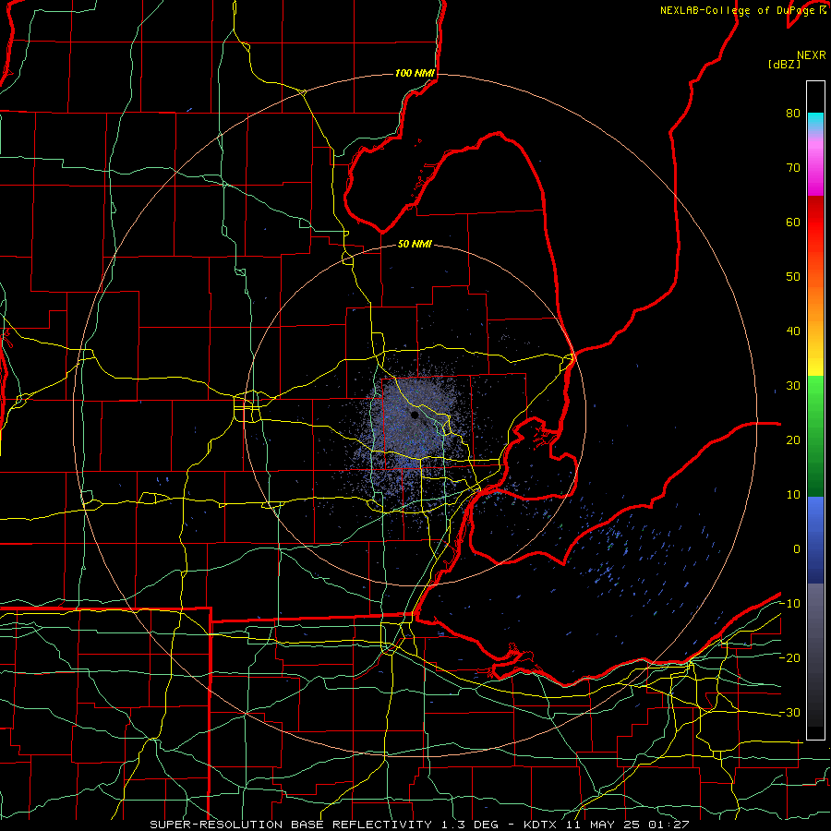
Task: Click the 100 NMI range ring label
Action: (415, 73)
